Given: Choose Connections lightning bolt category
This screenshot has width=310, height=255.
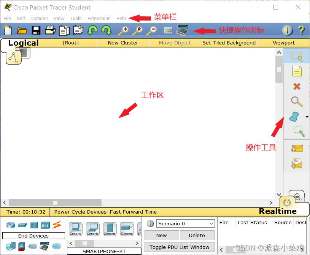Looking at the screenshot, I should pyautogui.click(x=57, y=225).
